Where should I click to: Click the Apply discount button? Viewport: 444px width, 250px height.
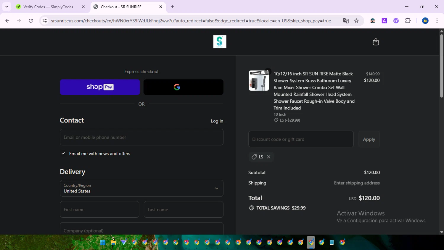369,139
